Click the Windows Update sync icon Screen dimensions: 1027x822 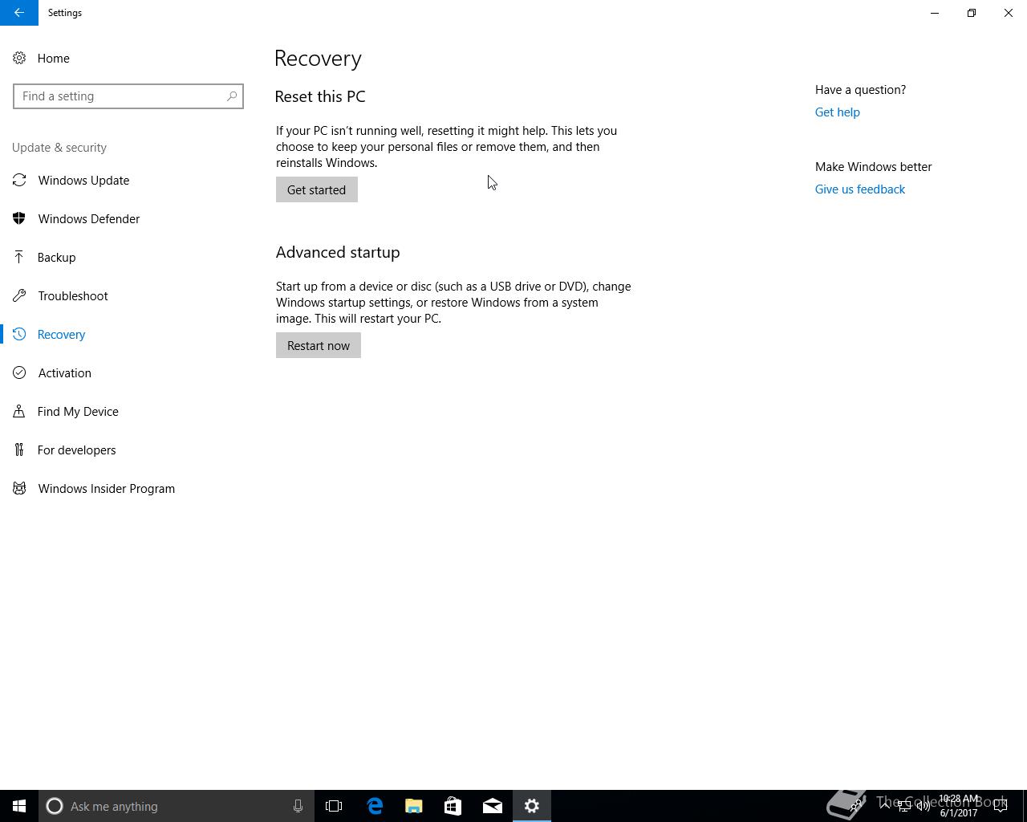click(19, 180)
